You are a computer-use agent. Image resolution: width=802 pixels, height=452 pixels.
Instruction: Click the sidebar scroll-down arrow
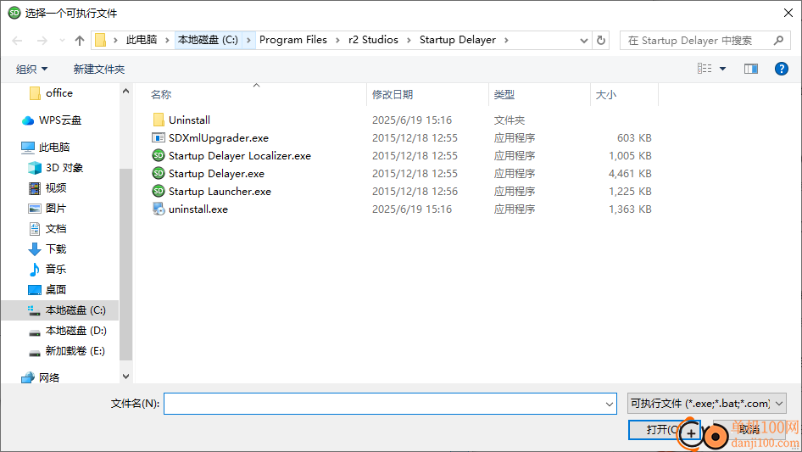125,377
